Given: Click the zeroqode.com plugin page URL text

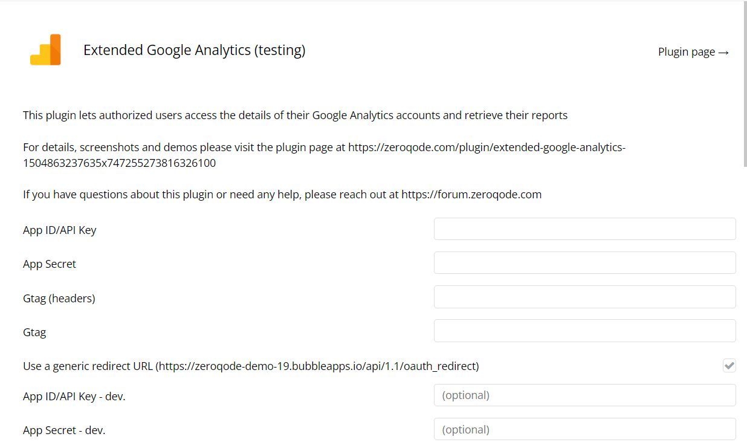Looking at the screenshot, I should [324, 155].
